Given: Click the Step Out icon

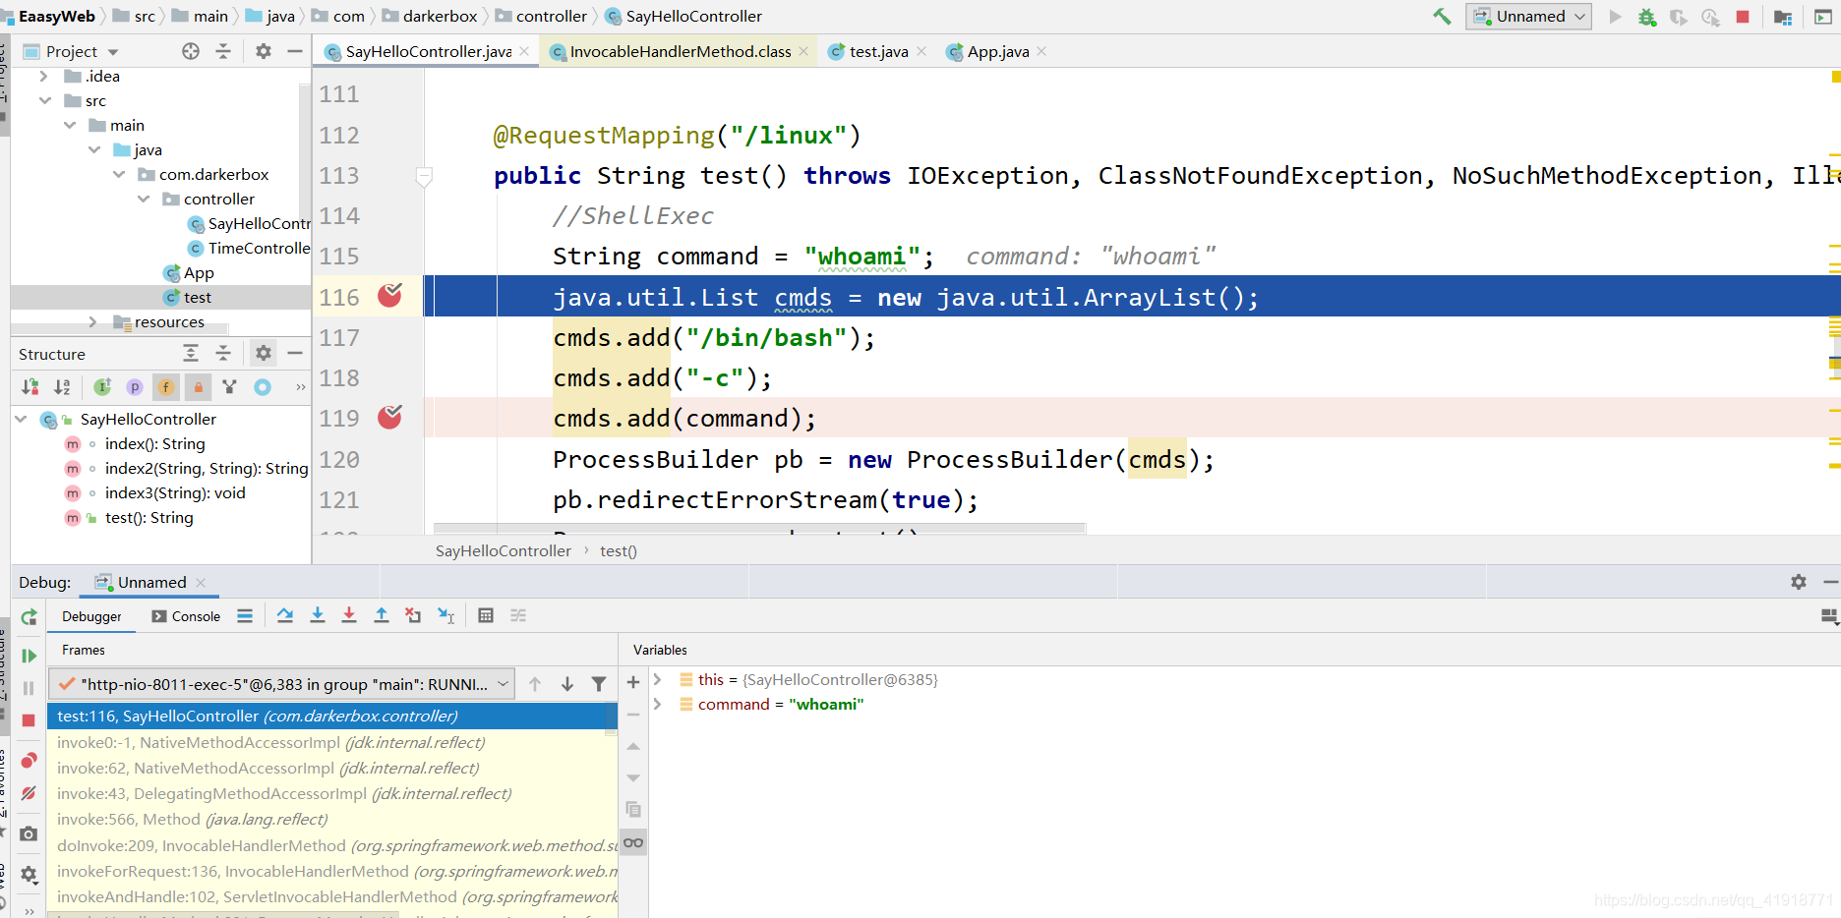Looking at the screenshot, I should 382,615.
